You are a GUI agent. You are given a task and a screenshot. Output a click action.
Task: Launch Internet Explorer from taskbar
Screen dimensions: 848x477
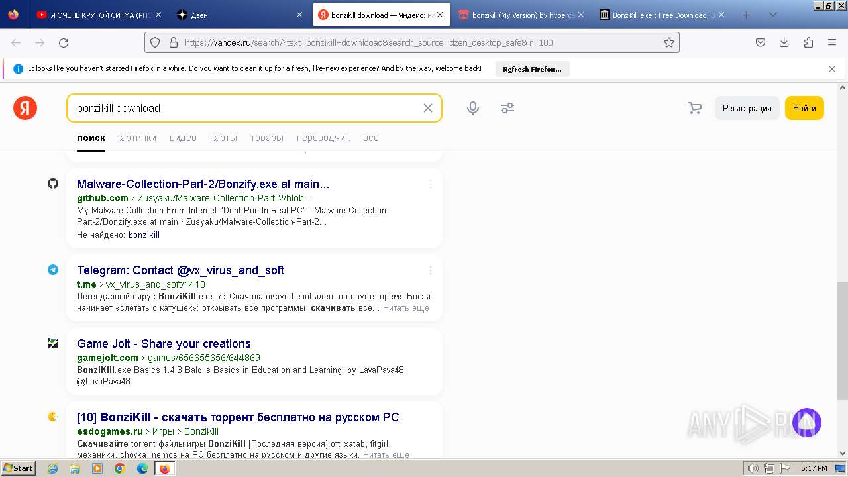click(53, 468)
